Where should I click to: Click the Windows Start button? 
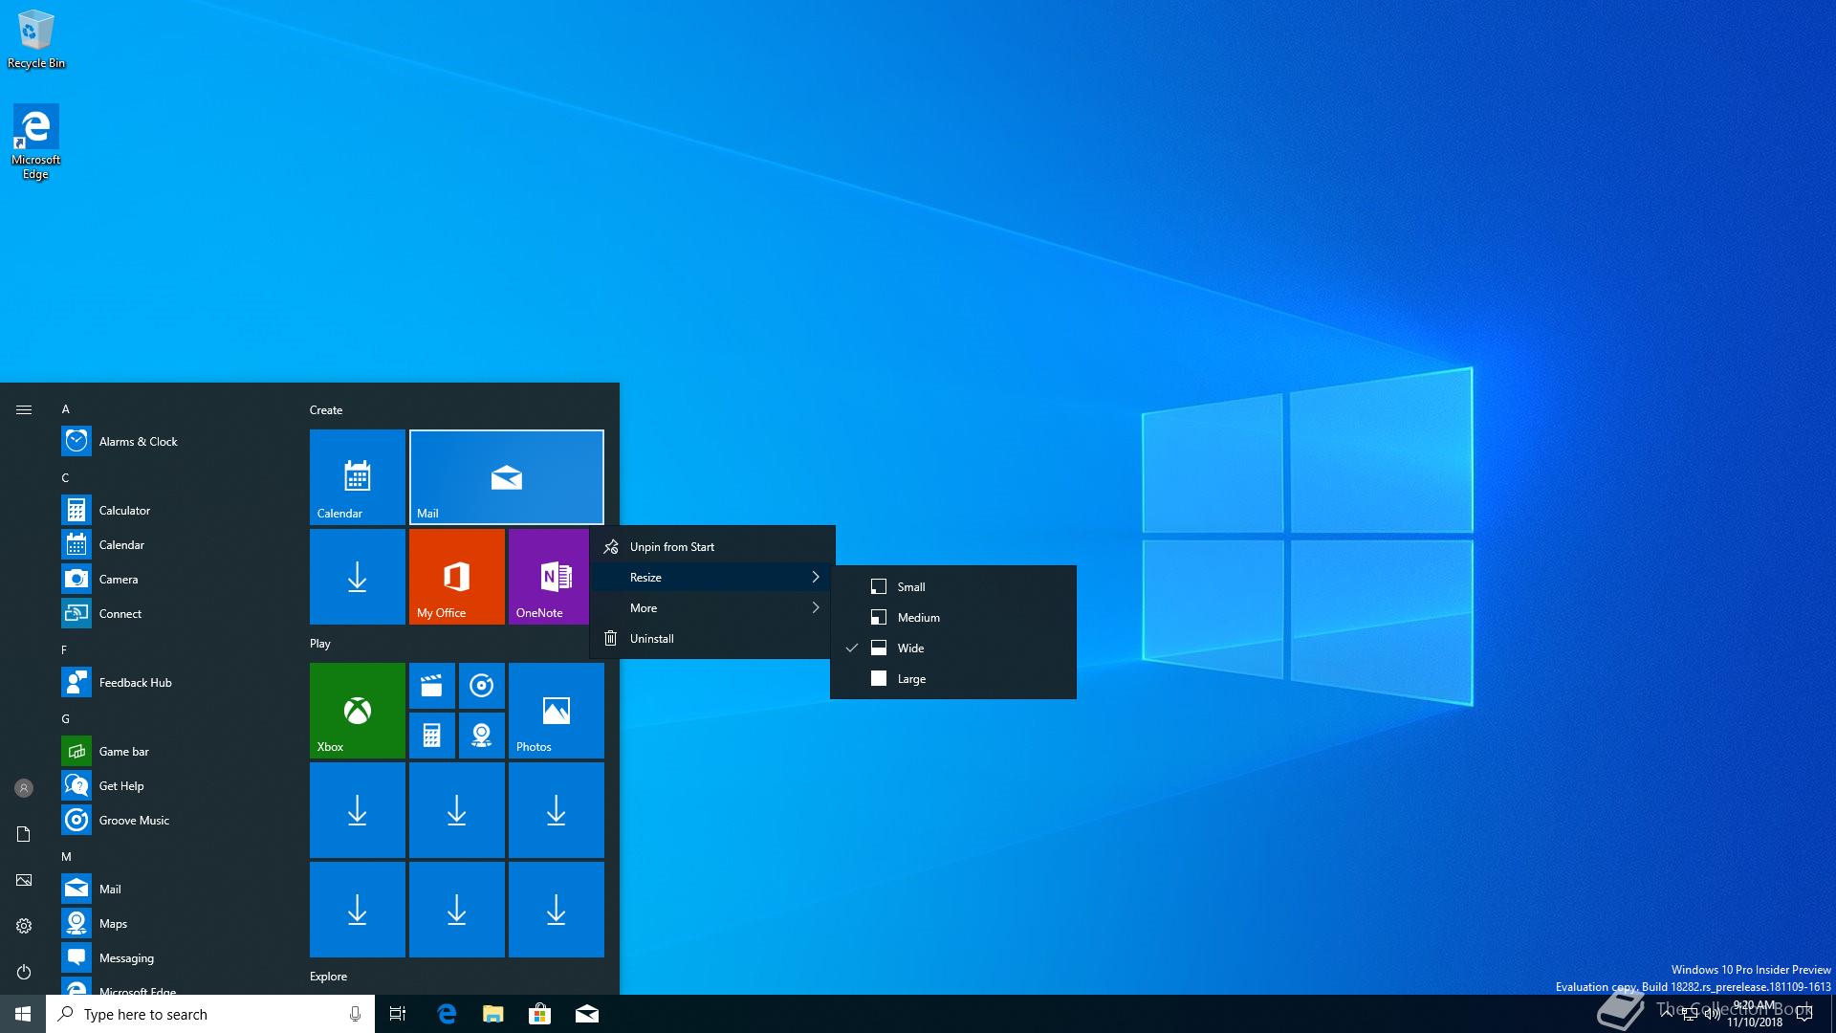[x=23, y=1014]
